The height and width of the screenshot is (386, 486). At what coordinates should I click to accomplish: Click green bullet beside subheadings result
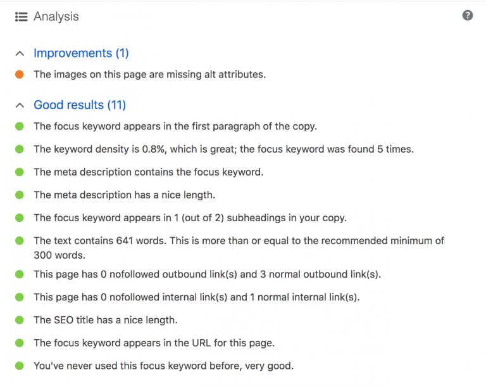(x=20, y=217)
